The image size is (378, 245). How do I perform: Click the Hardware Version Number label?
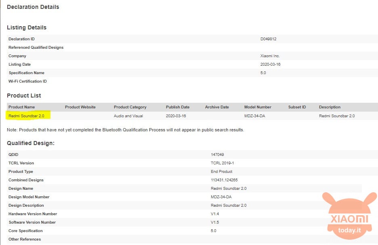point(33,214)
